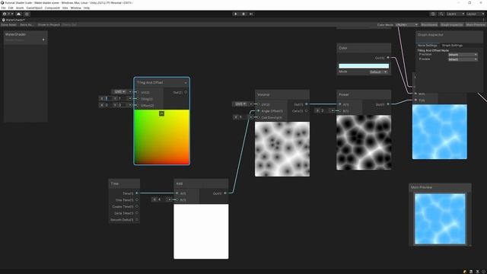The height and width of the screenshot is (274, 487).
Task: Toggle the Main Preview panel button
Action: pyautogui.click(x=475, y=24)
